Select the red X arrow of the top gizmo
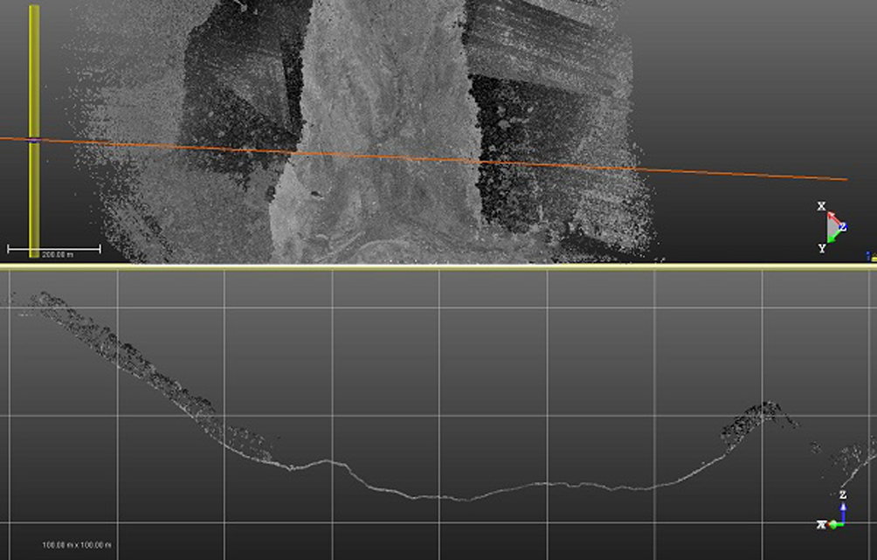The width and height of the screenshot is (877, 560). 832,216
